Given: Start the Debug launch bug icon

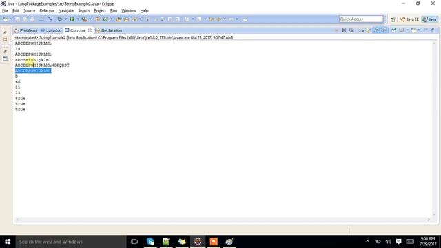Looking at the screenshot, I should pos(60,19).
